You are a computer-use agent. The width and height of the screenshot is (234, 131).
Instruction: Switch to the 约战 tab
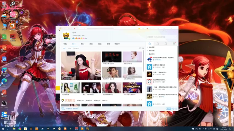(x=100, y=44)
